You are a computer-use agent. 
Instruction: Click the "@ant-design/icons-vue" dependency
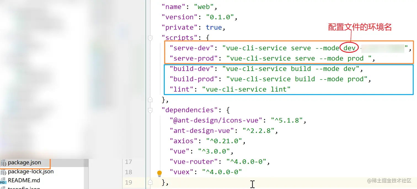click(216, 120)
